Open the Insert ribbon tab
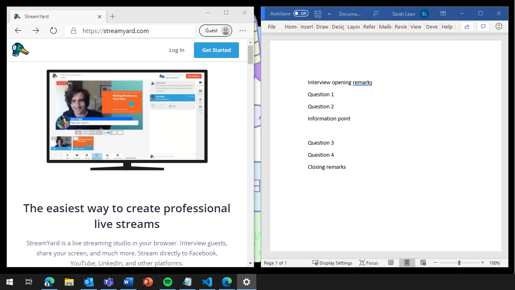The width and height of the screenshot is (515, 290). [x=307, y=27]
